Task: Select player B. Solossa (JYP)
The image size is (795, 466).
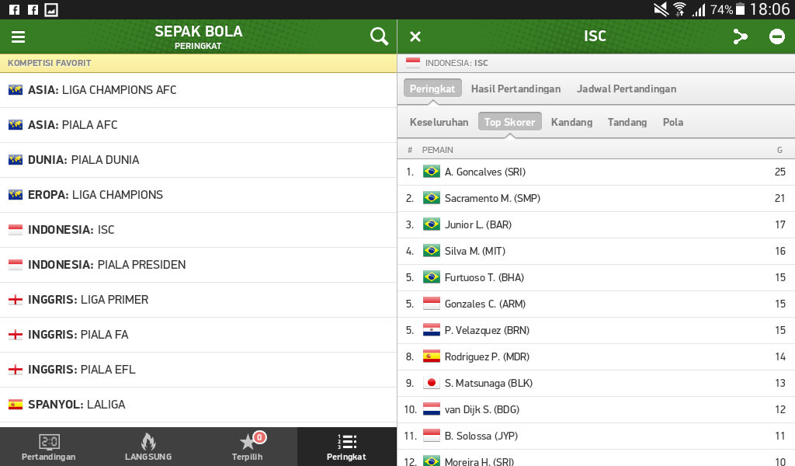Action: (x=596, y=436)
